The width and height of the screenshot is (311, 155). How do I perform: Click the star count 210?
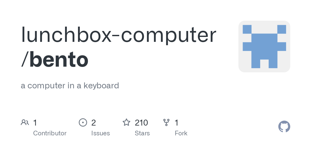(x=141, y=123)
